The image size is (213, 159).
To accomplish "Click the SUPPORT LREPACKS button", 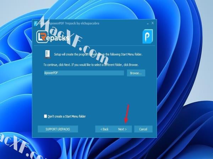I will point(58,129).
